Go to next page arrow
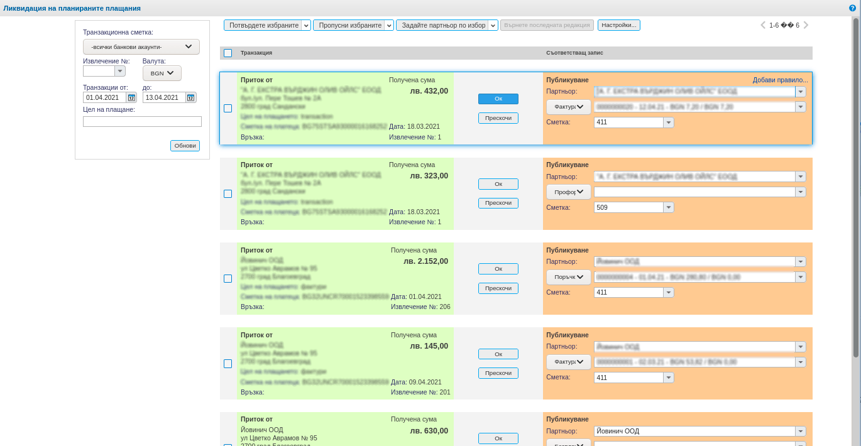The height and width of the screenshot is (446, 861). (x=806, y=25)
